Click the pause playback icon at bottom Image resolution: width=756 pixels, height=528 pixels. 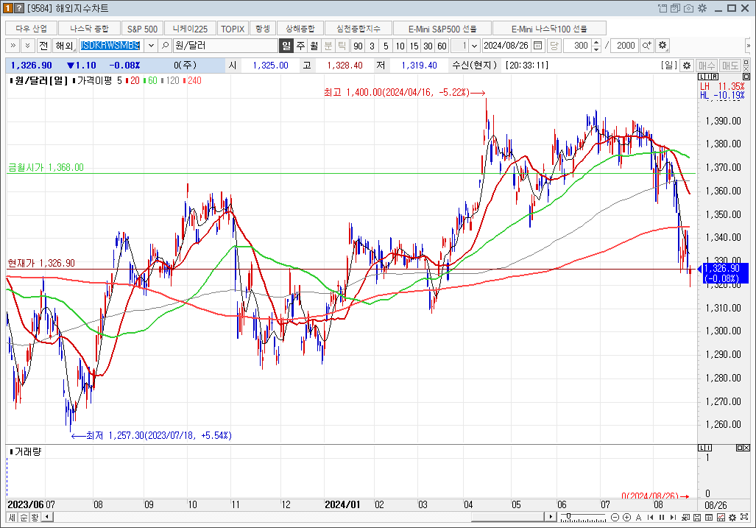(663, 517)
